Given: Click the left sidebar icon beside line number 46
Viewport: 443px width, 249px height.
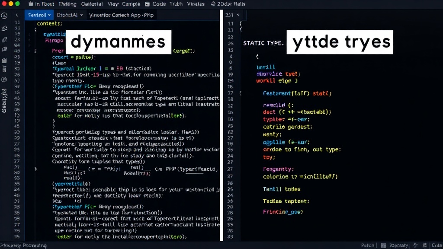Looking at the screenshot, I should point(4,49).
